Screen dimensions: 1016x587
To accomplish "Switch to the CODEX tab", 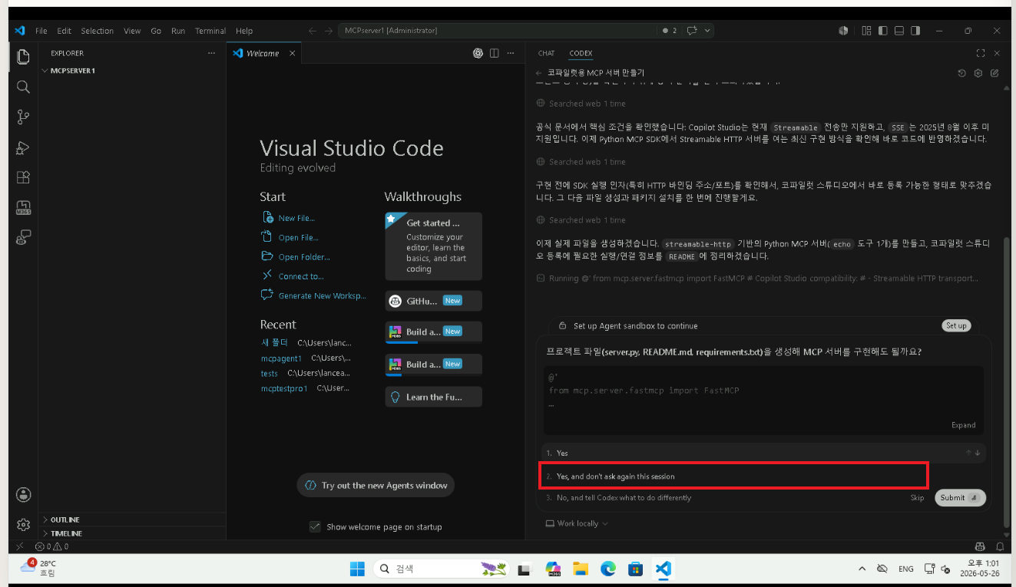I will (581, 53).
